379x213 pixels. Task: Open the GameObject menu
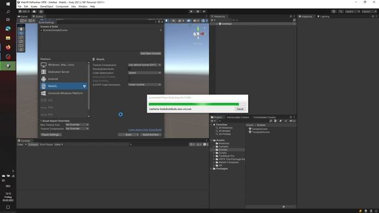(x=47, y=7)
